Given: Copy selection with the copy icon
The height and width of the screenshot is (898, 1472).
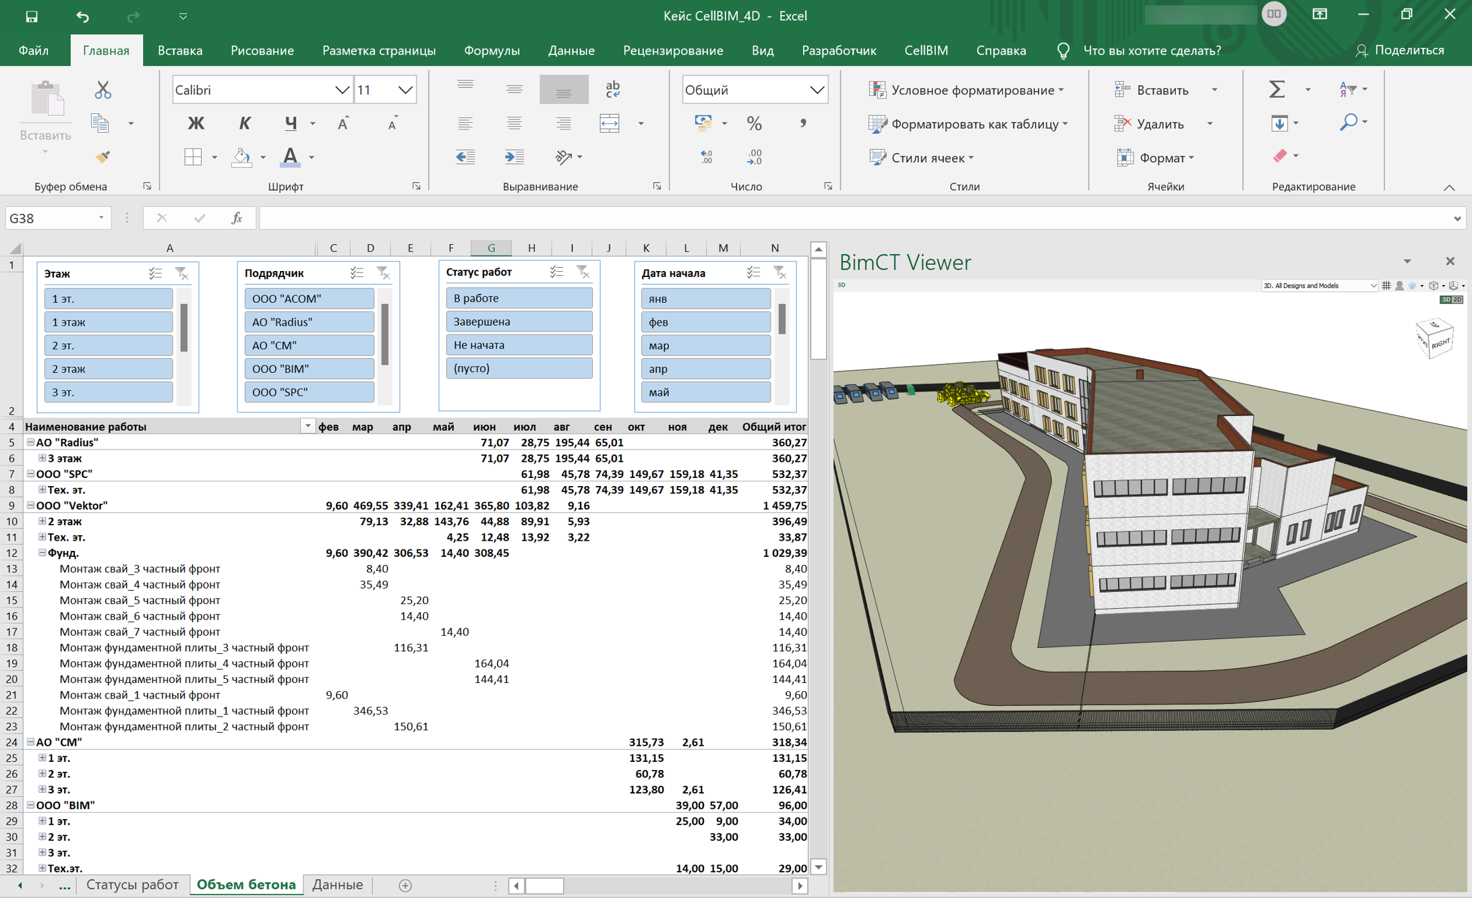Looking at the screenshot, I should coord(100,123).
